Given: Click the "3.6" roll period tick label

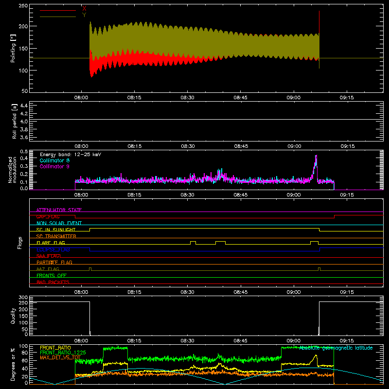Looking at the screenshot, I should (x=24, y=138).
